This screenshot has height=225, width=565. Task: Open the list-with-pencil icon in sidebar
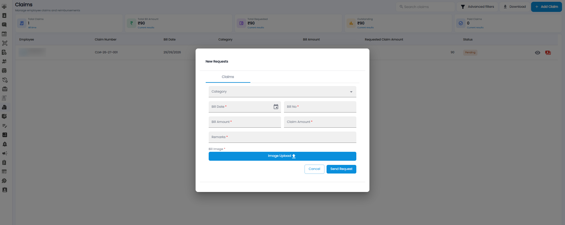click(x=4, y=126)
